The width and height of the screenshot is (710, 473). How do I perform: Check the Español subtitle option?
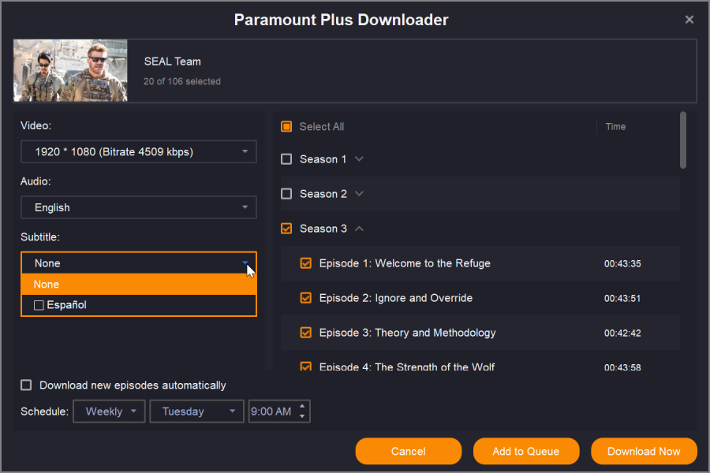click(39, 305)
